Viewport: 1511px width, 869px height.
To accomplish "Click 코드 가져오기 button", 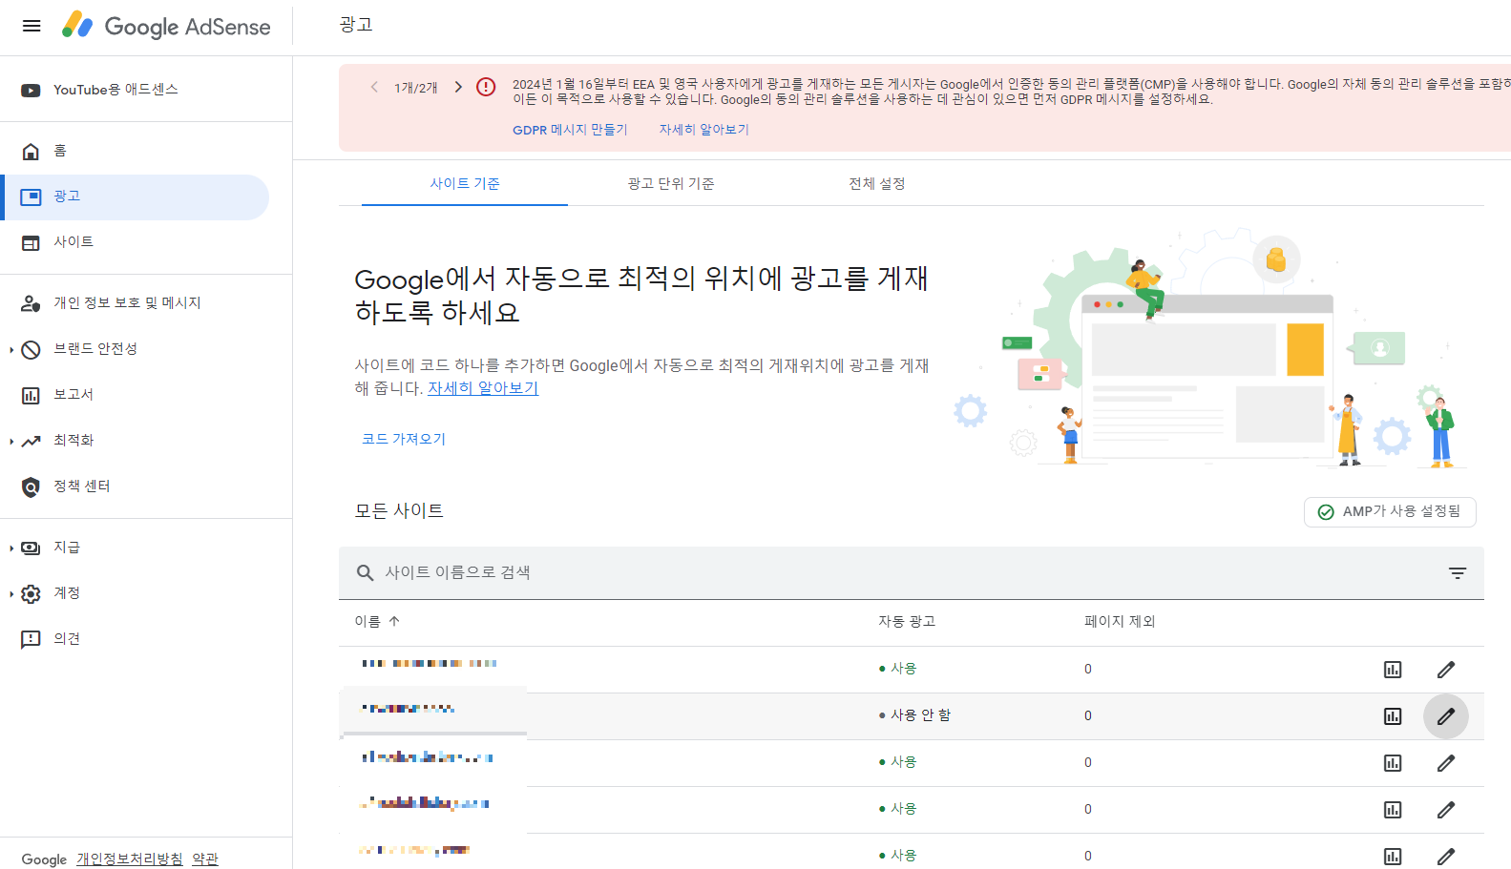I will click(x=404, y=439).
